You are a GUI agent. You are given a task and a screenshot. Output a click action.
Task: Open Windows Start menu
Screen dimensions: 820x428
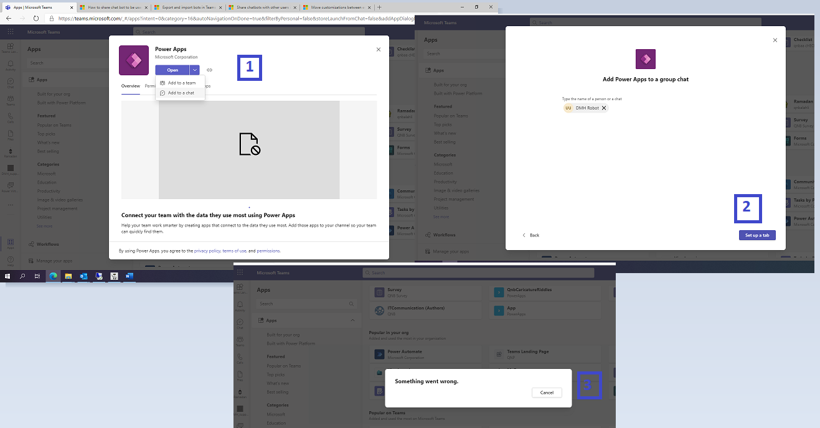[7, 276]
